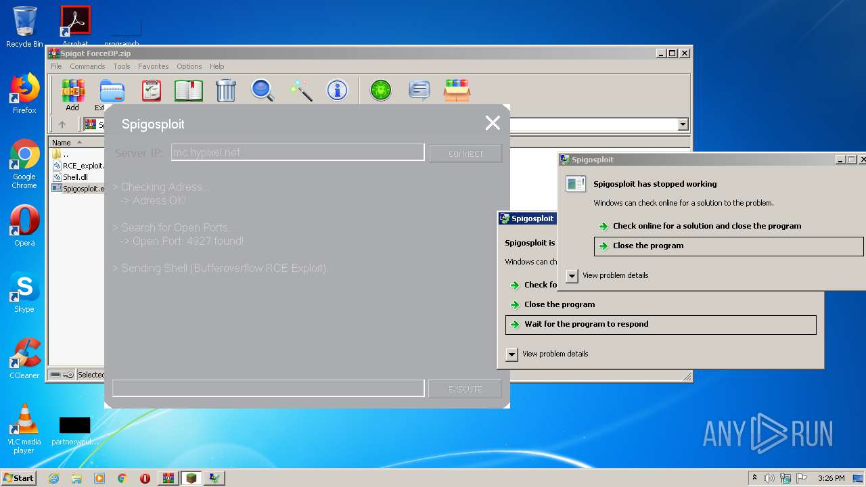Open VLC media player desktop shortcut
Screen dimensions: 866x487
point(24,429)
